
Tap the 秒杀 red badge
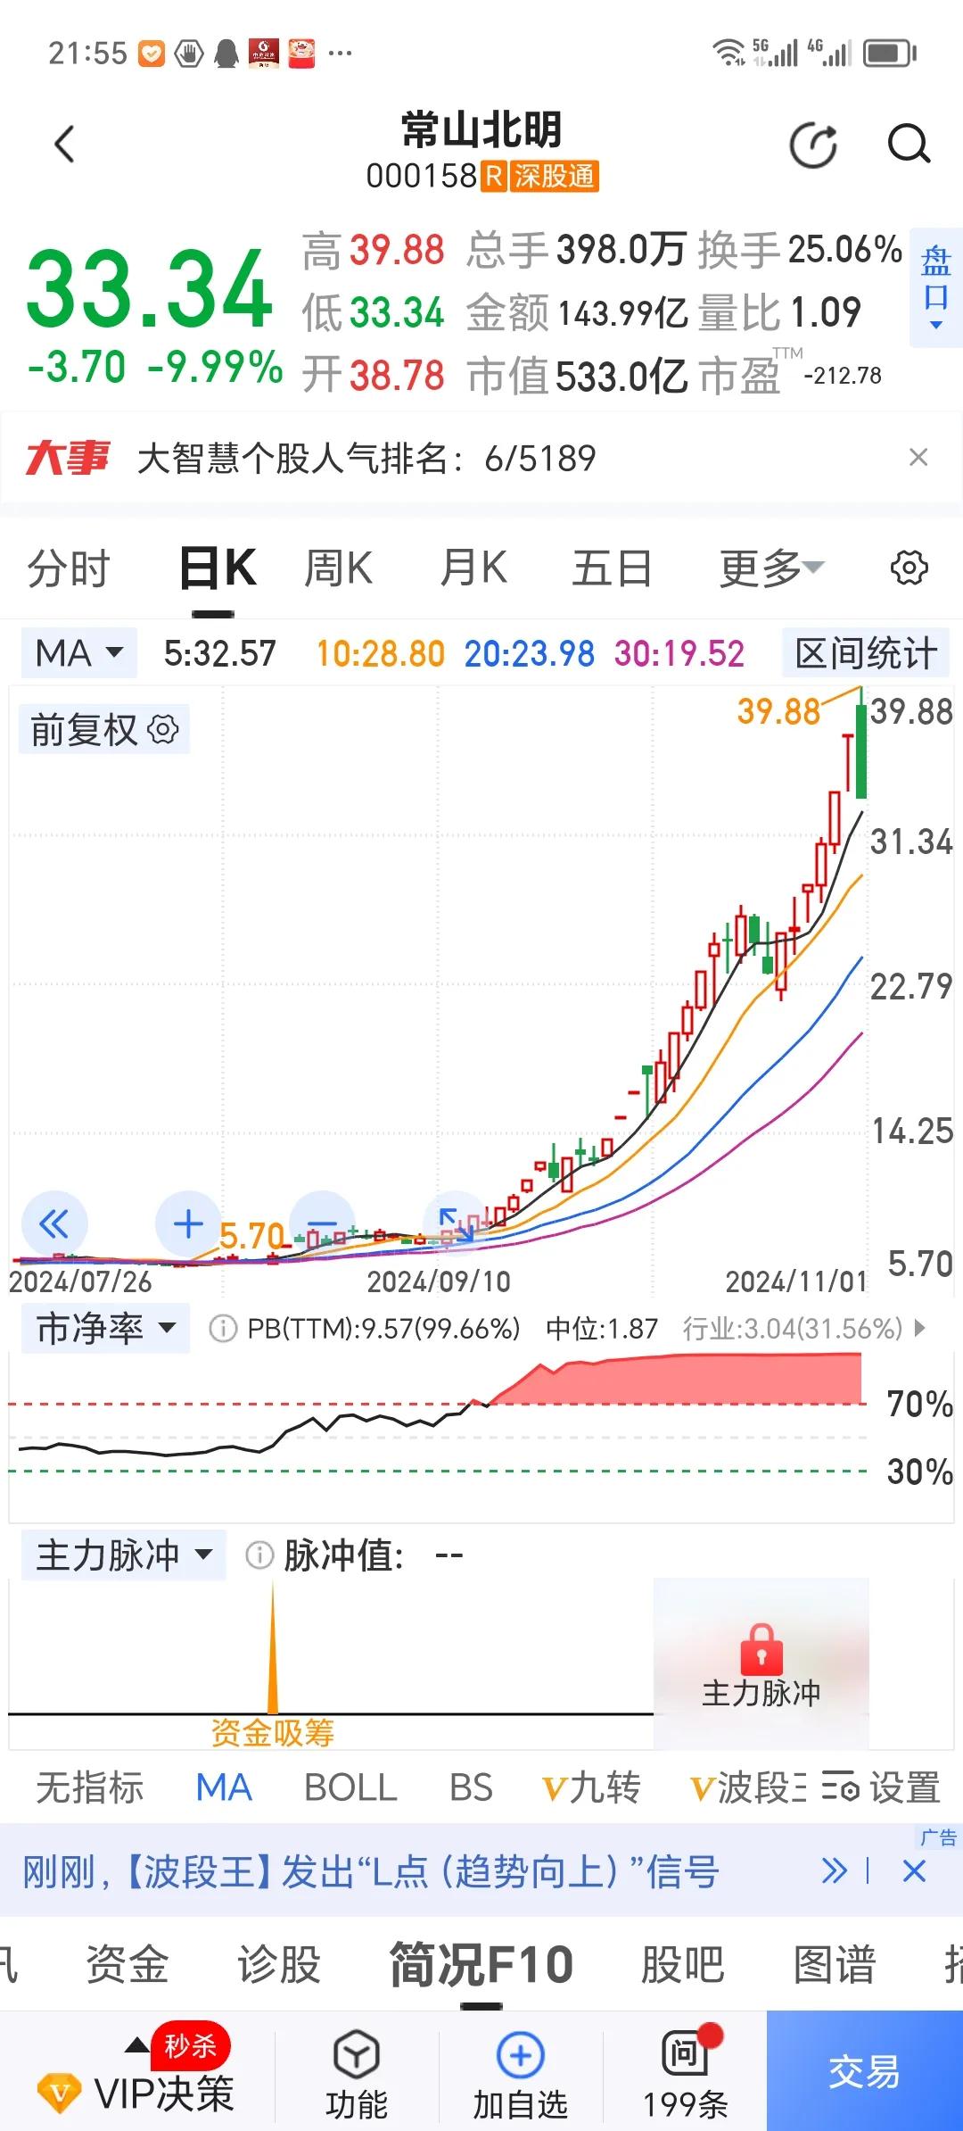coord(190,2044)
